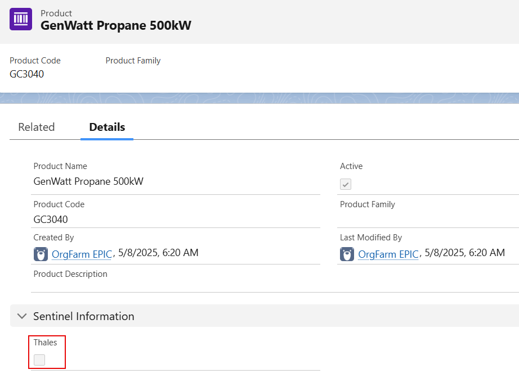Collapse Sentinel Information using its chevron

(22, 316)
